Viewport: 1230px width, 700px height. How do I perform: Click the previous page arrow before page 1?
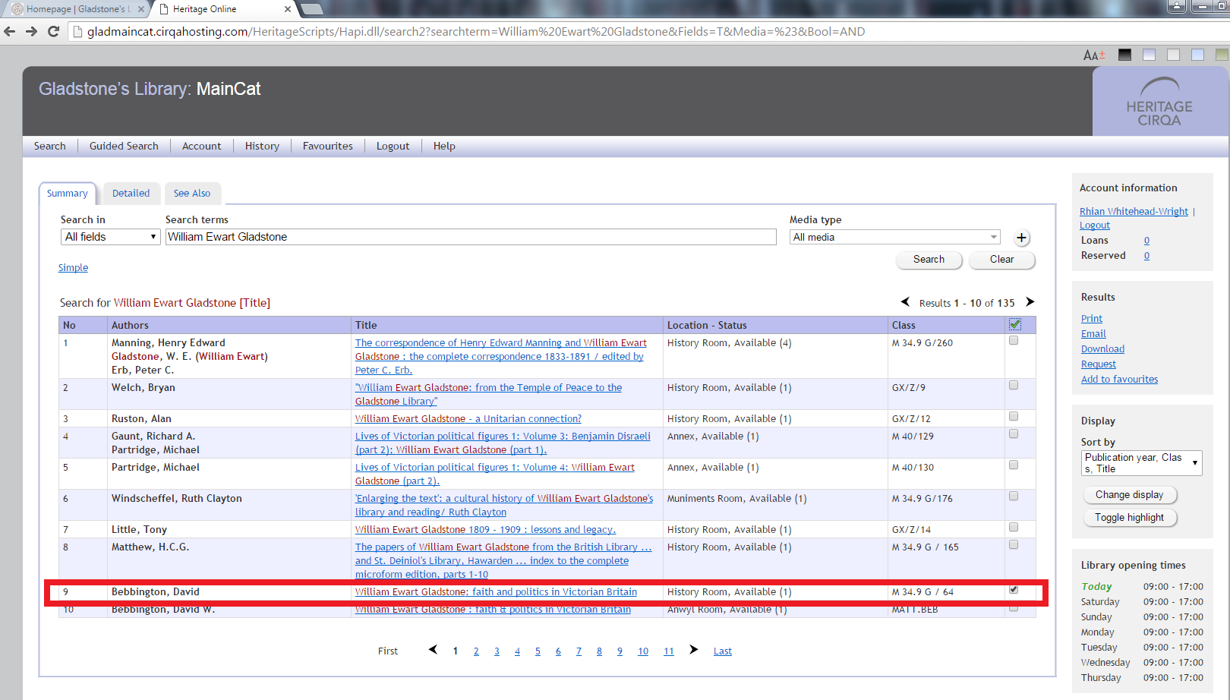click(433, 650)
